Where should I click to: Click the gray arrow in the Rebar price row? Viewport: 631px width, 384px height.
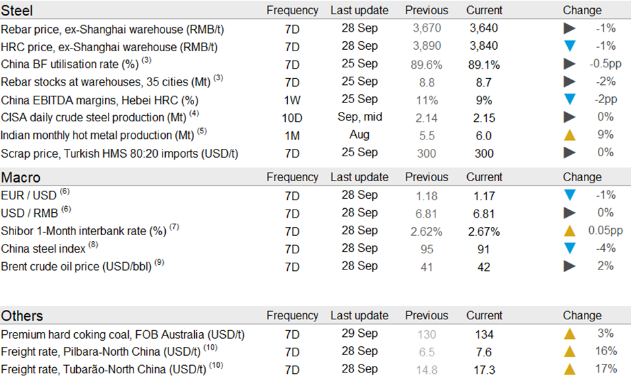click(570, 28)
